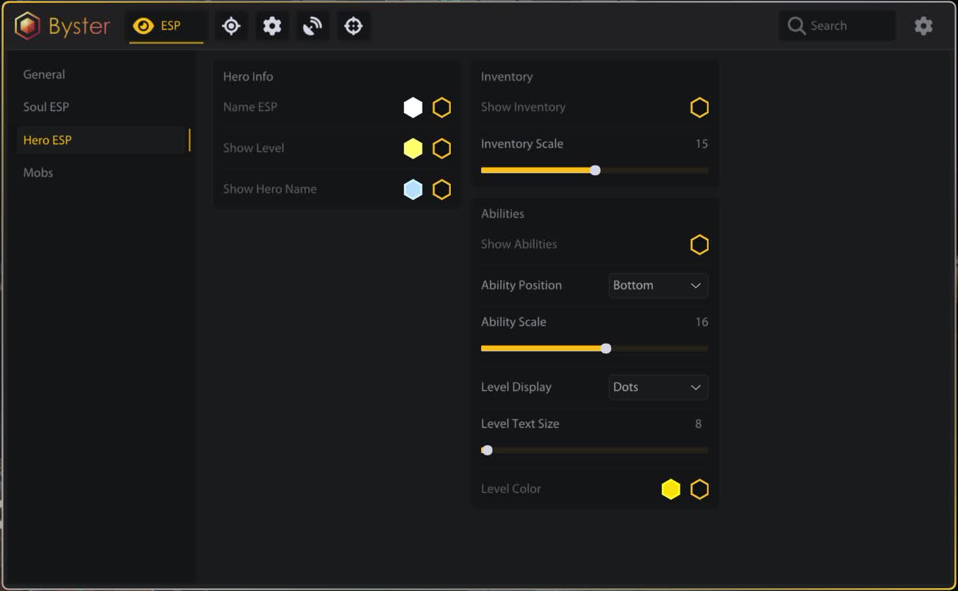The image size is (958, 591).
Task: Toggle the Level Color hexagon switch
Action: pos(699,489)
